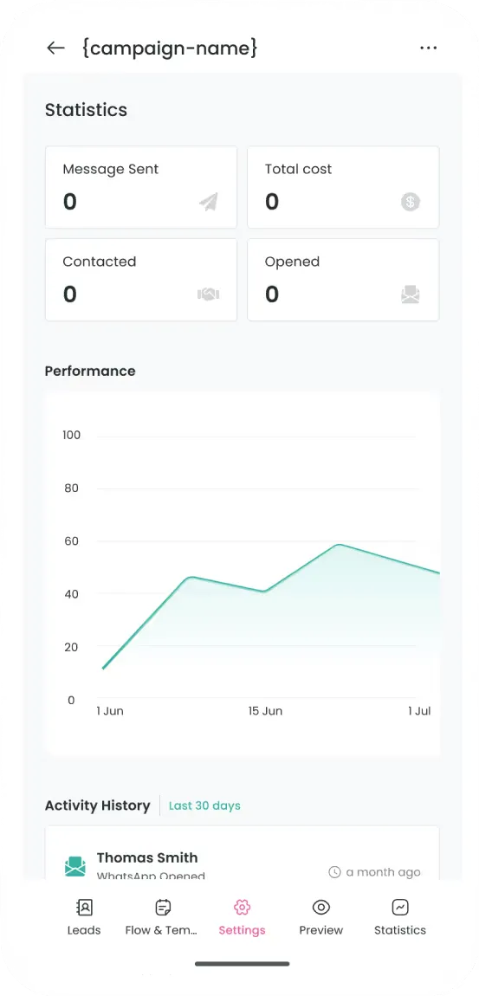The height and width of the screenshot is (996, 479).
Task: Go back with the left arrow
Action: (x=56, y=48)
